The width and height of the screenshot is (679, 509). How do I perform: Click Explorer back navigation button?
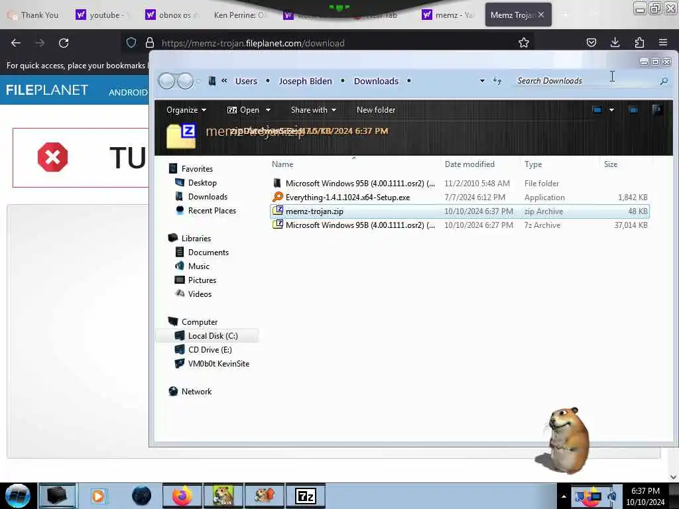[166, 81]
